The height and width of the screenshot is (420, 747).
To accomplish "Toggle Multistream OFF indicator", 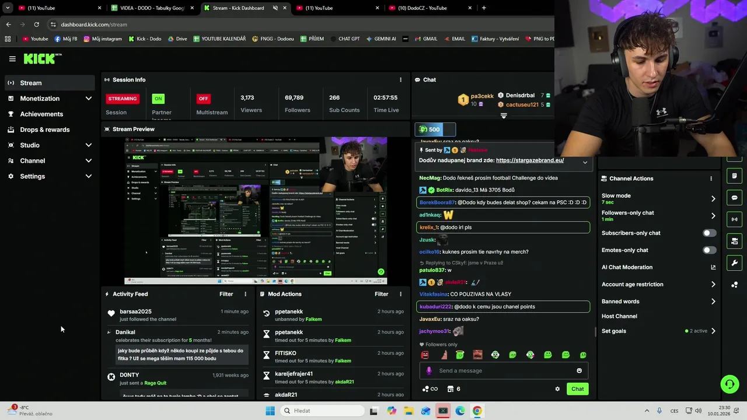I will tap(203, 99).
